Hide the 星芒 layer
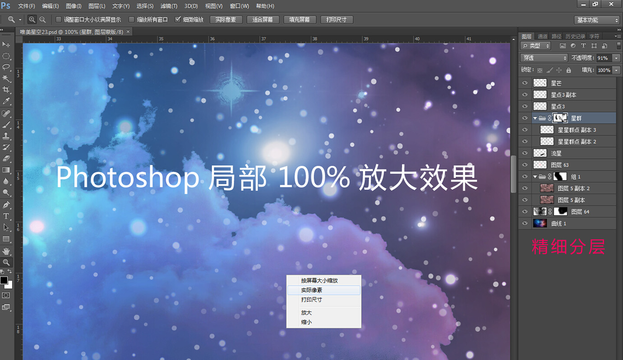Image resolution: width=623 pixels, height=360 pixels. coord(525,83)
